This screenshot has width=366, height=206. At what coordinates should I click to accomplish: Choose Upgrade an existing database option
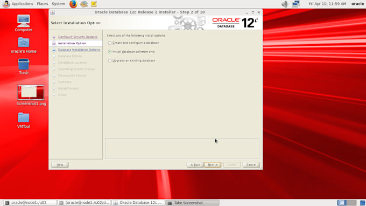tap(131, 60)
